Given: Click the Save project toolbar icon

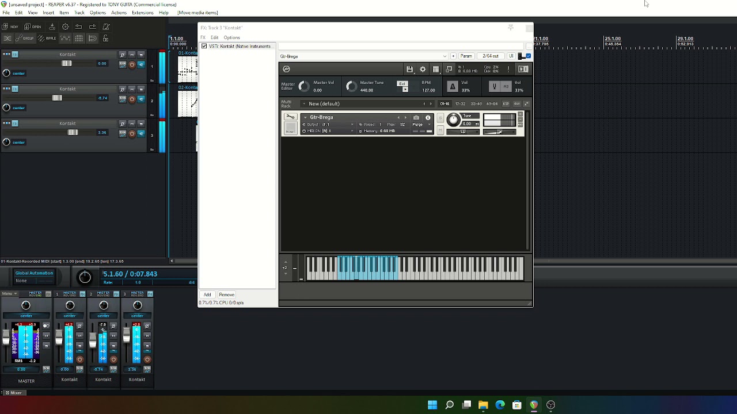Looking at the screenshot, I should [52, 26].
